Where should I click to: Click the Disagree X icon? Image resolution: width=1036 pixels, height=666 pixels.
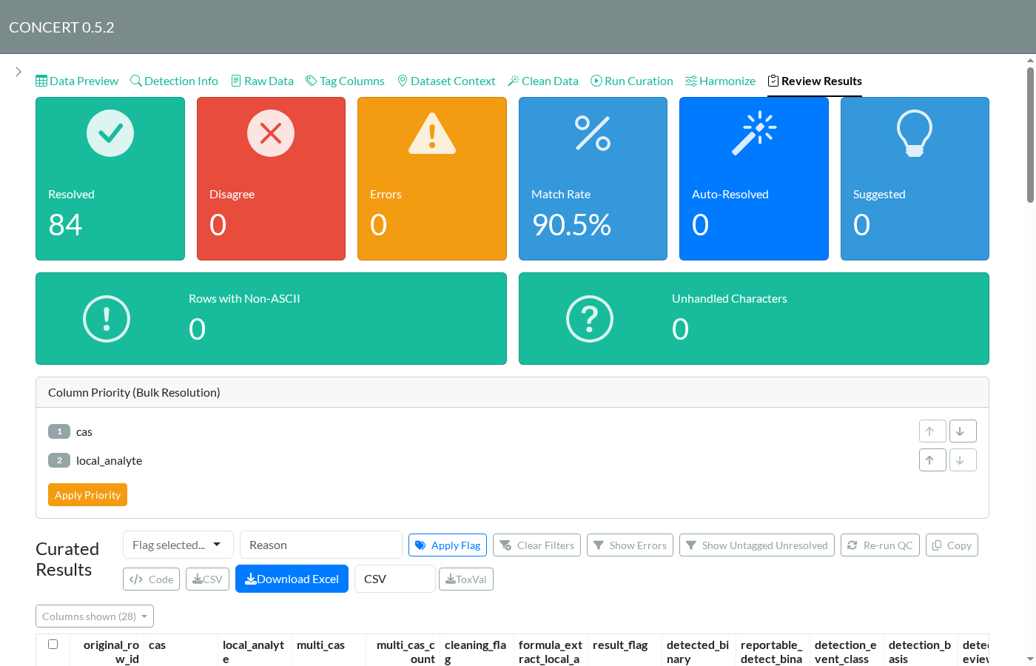click(271, 133)
